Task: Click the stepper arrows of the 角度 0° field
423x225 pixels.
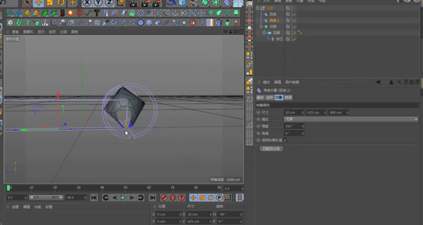Action: tap(303, 133)
